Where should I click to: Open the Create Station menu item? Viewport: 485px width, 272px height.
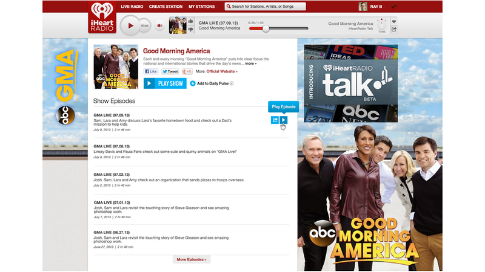[166, 7]
